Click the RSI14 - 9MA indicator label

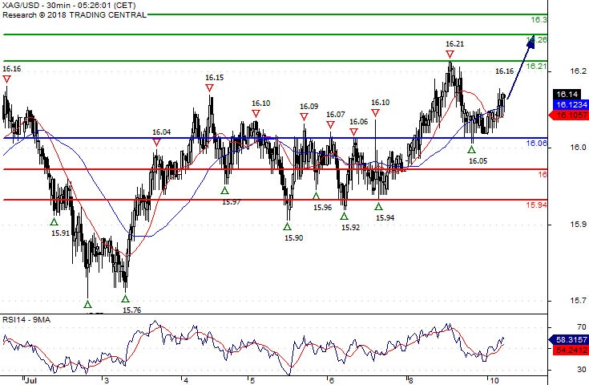26,319
